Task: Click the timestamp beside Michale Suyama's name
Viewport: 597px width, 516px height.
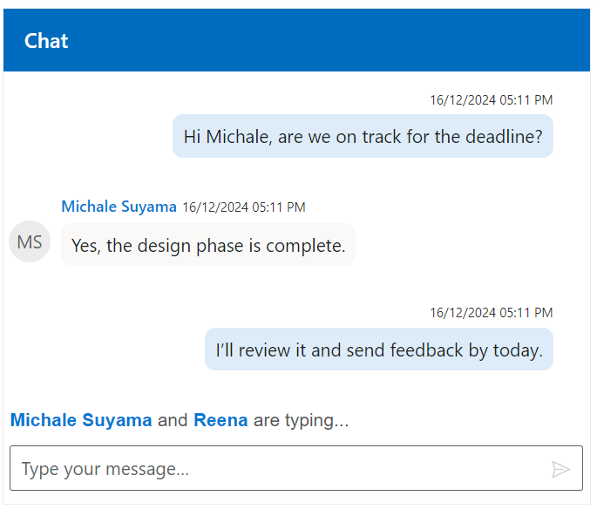Action: pos(244,207)
